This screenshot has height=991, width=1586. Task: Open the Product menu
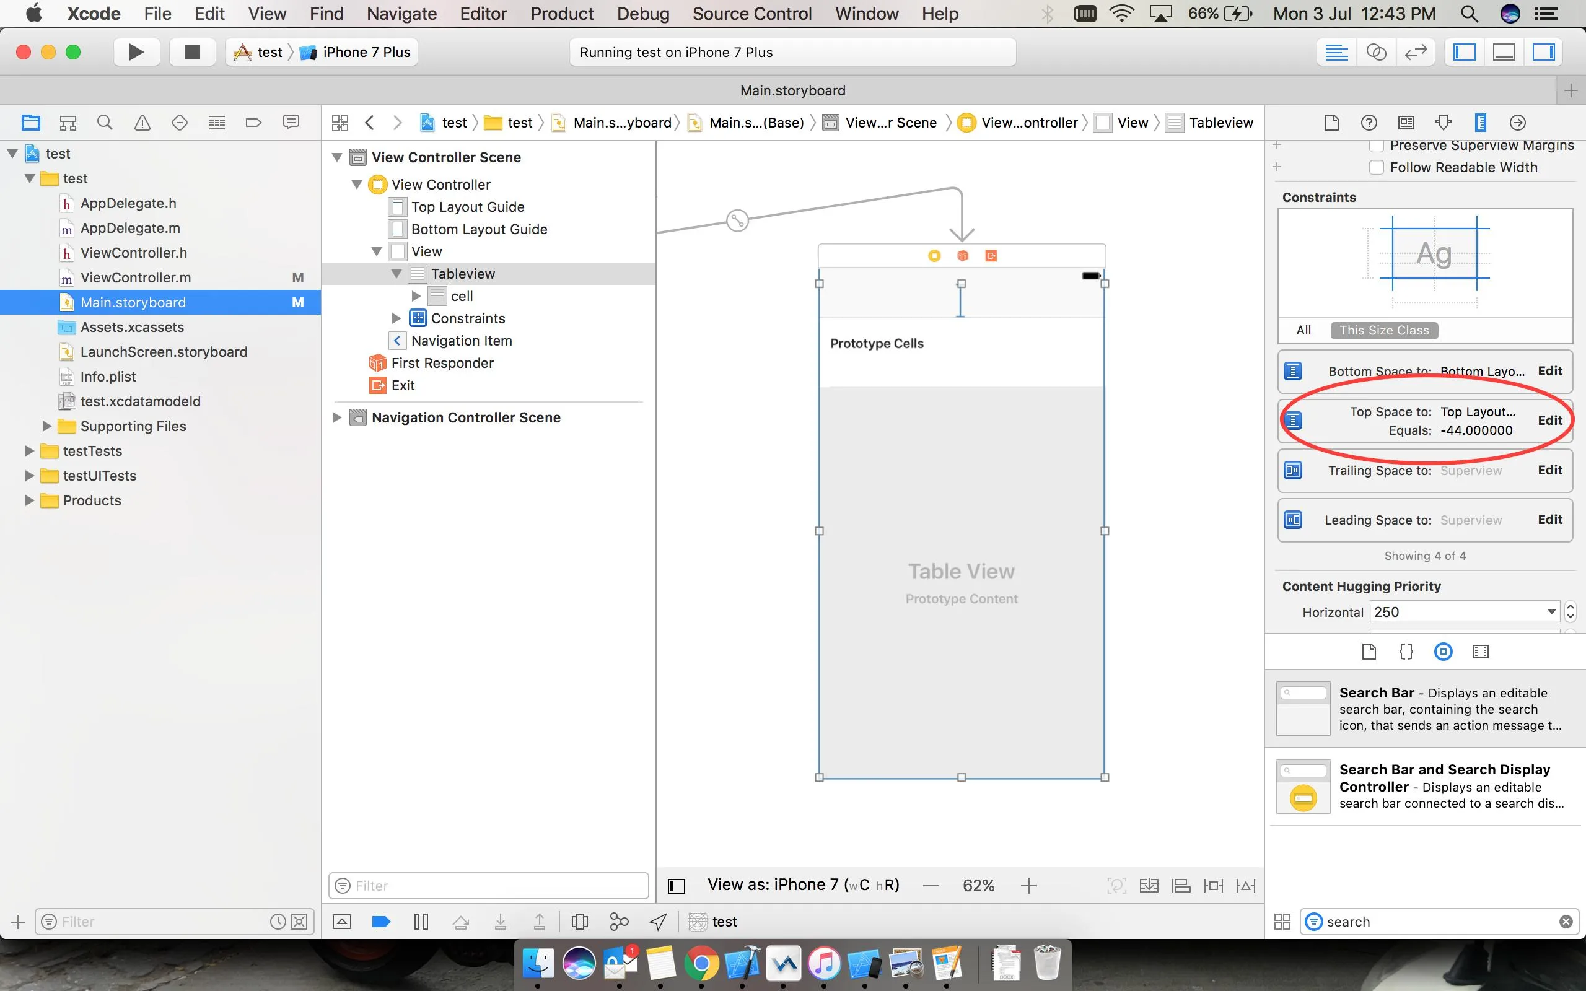562,14
